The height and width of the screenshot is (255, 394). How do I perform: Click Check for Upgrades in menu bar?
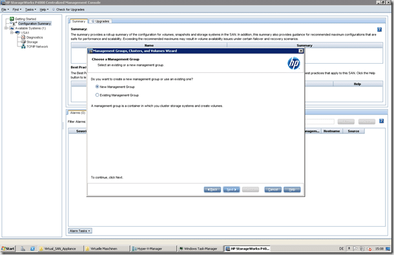68,10
